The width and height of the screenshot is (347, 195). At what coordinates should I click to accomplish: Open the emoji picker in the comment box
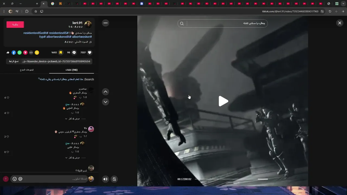coord(15,179)
